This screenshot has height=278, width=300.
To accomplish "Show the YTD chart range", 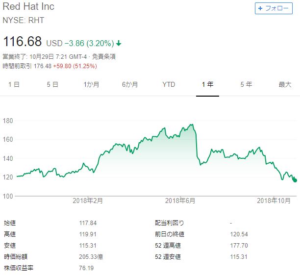I will click(x=169, y=84).
